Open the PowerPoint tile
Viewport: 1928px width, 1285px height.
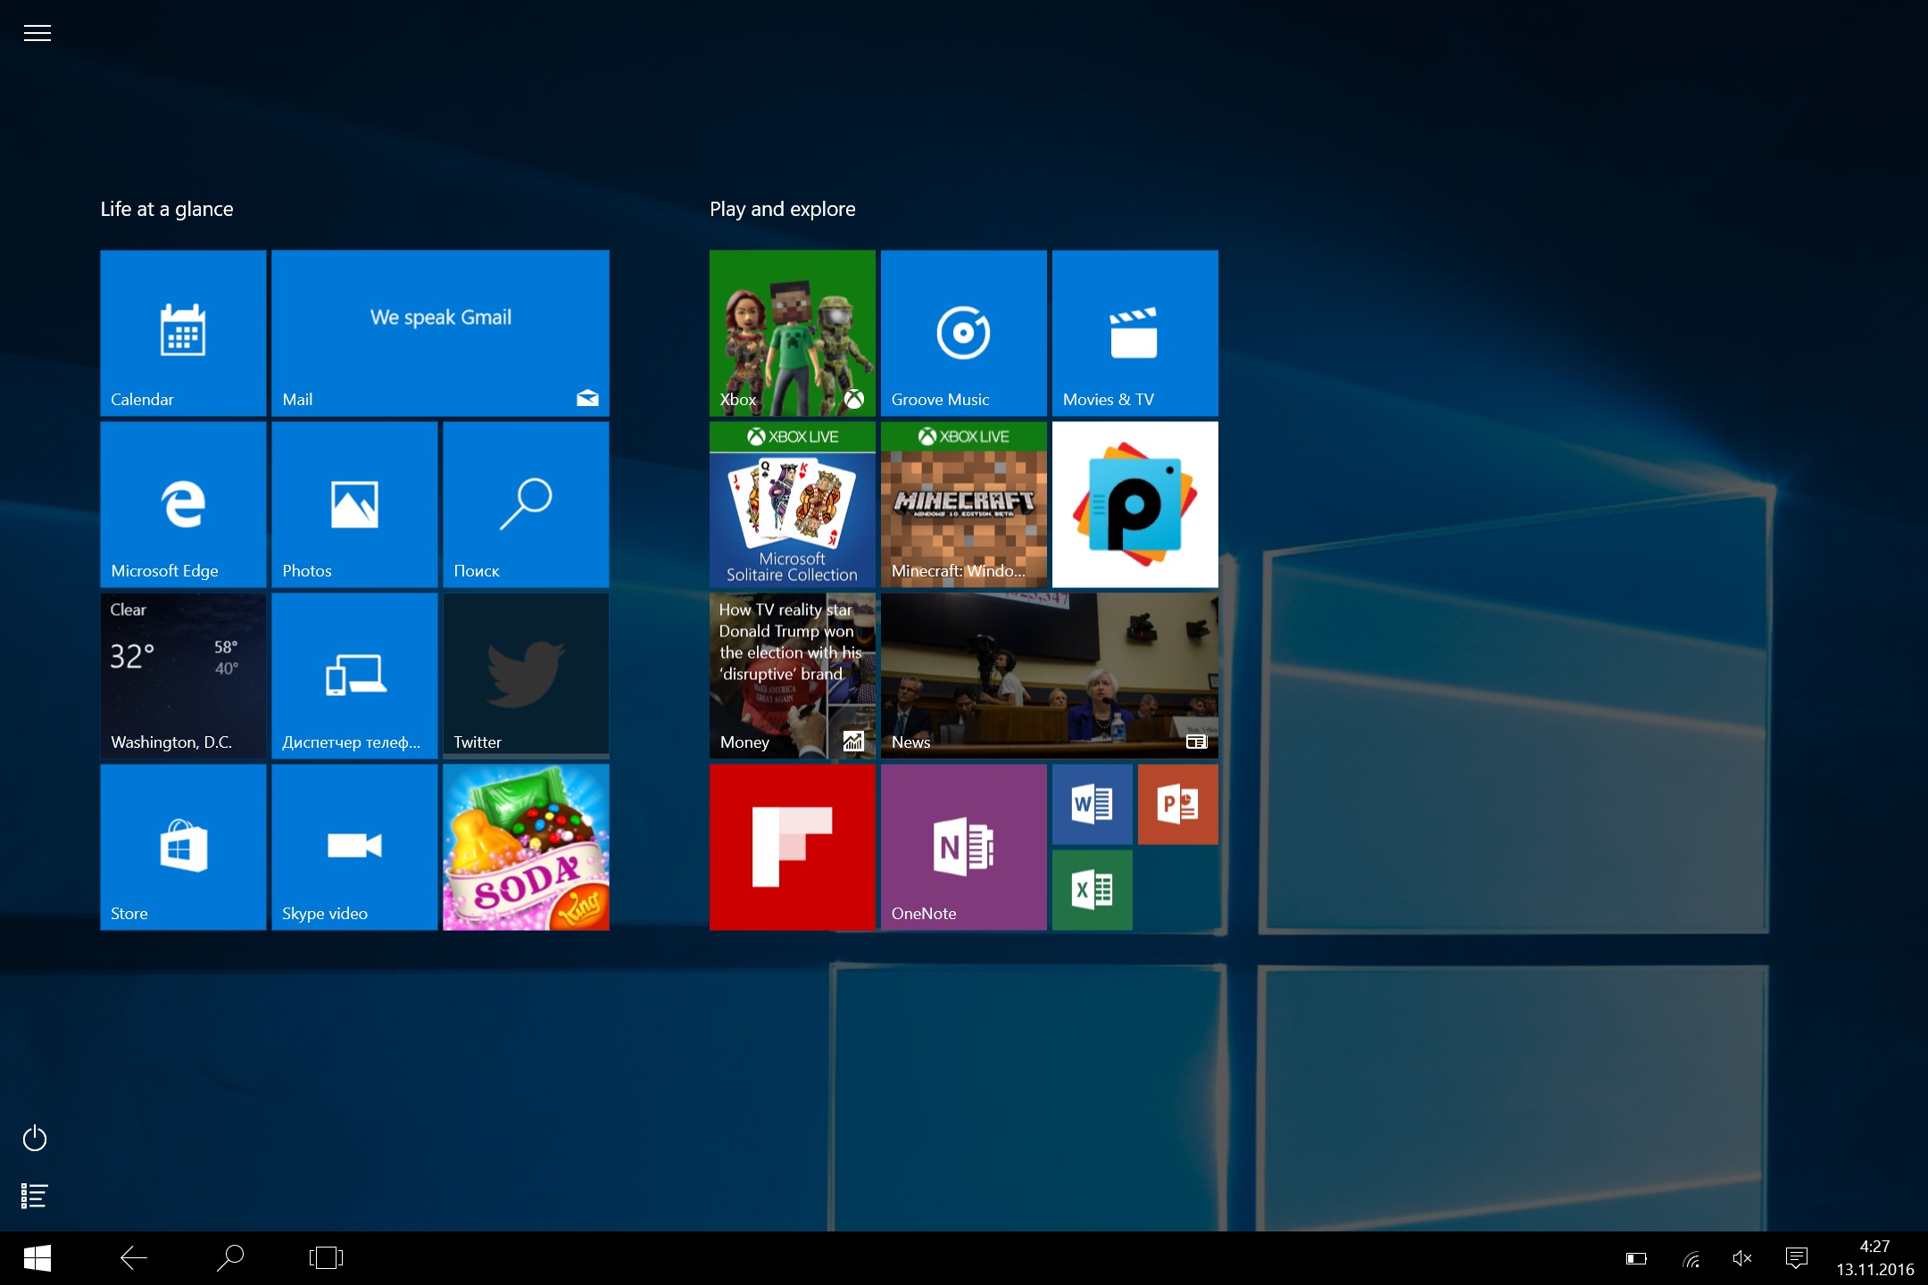[x=1178, y=804]
